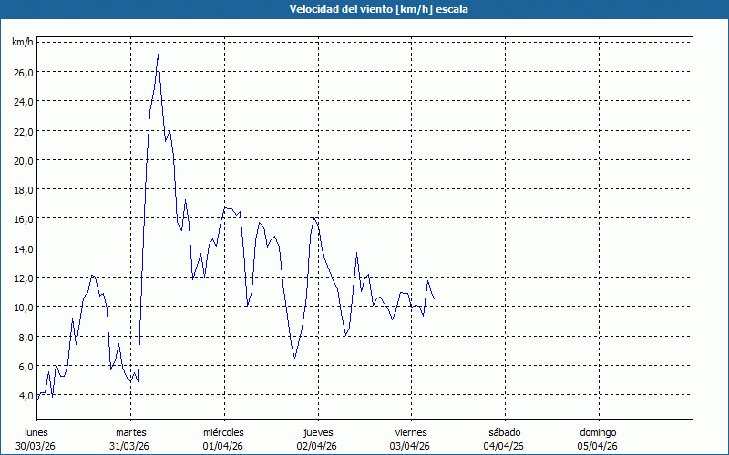
Task: Select the lunes 30/03/26 date label
Action: point(36,440)
